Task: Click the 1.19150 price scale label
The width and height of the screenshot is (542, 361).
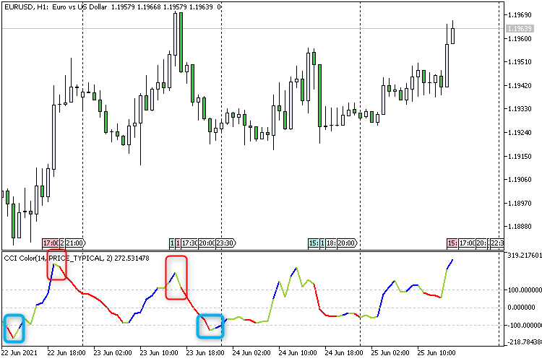Action: [x=520, y=156]
